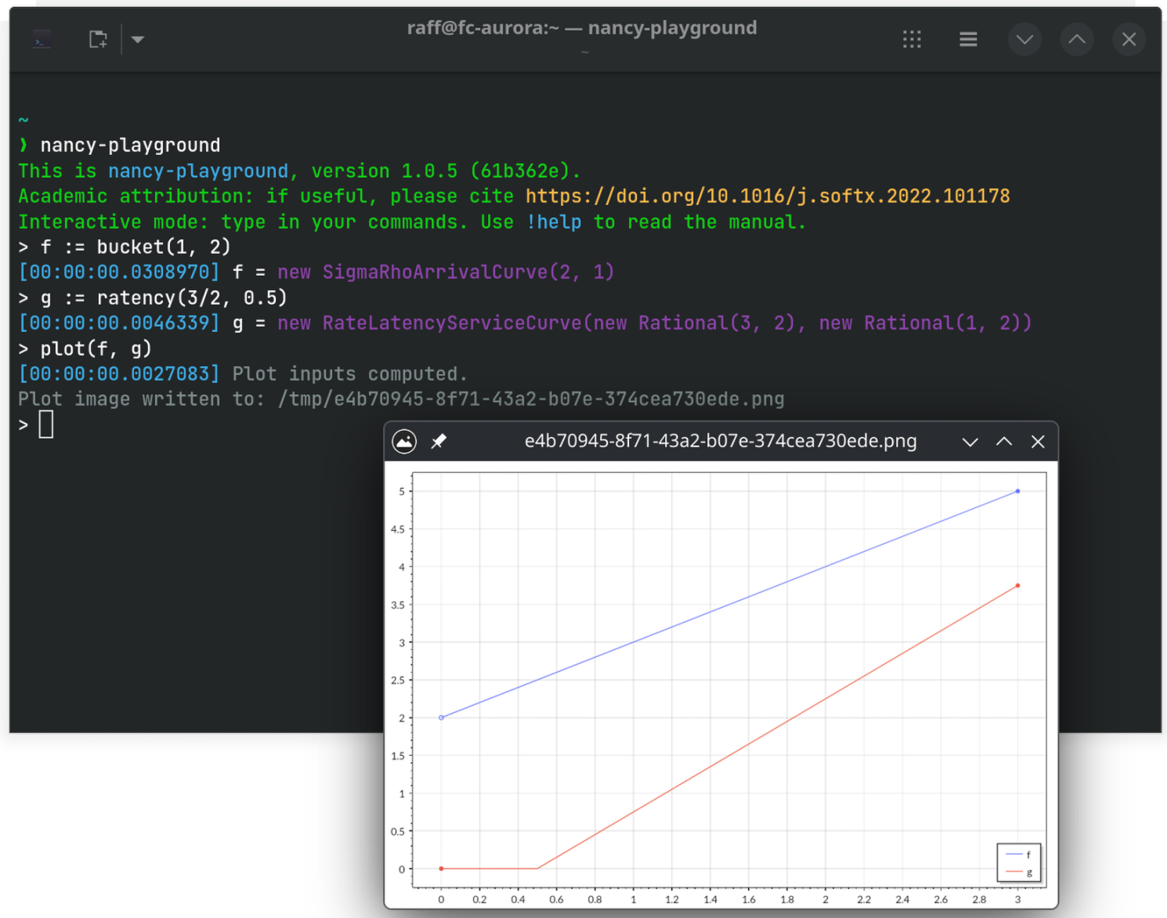Click the terminal app icon in the title bar
Screen dimensions: 1167x918
tap(42, 40)
